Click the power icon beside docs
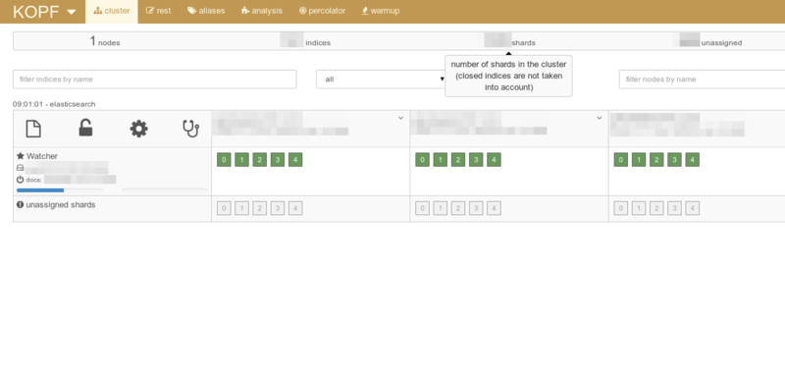 point(20,180)
